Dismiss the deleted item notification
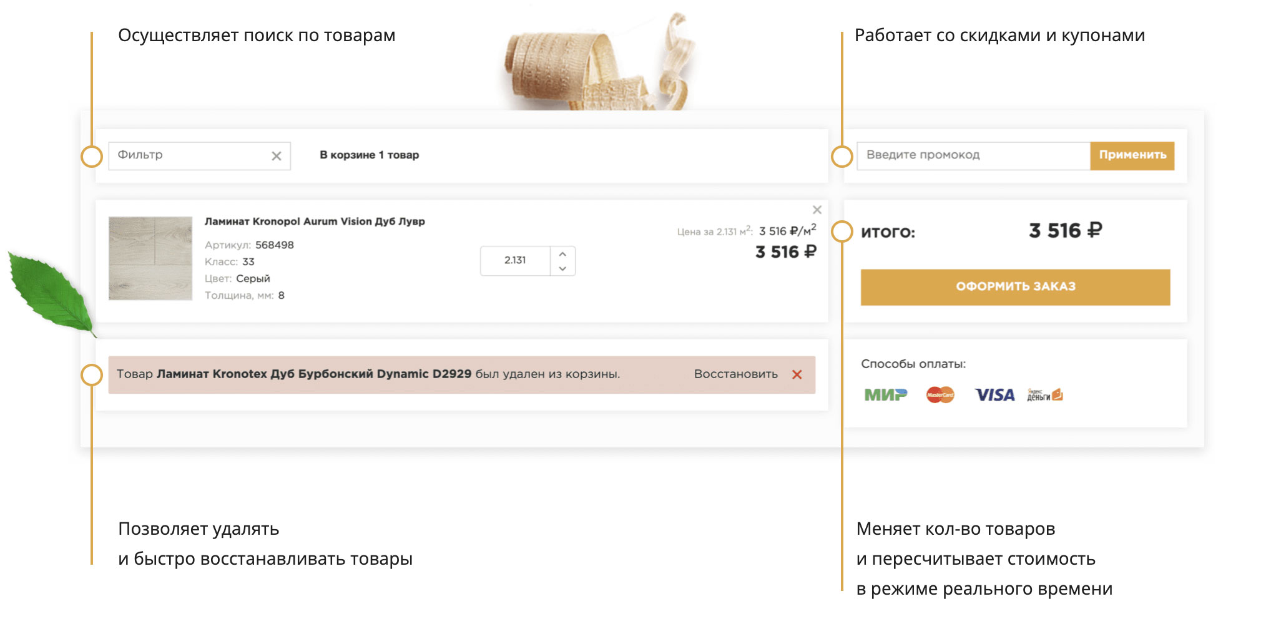 tap(797, 374)
